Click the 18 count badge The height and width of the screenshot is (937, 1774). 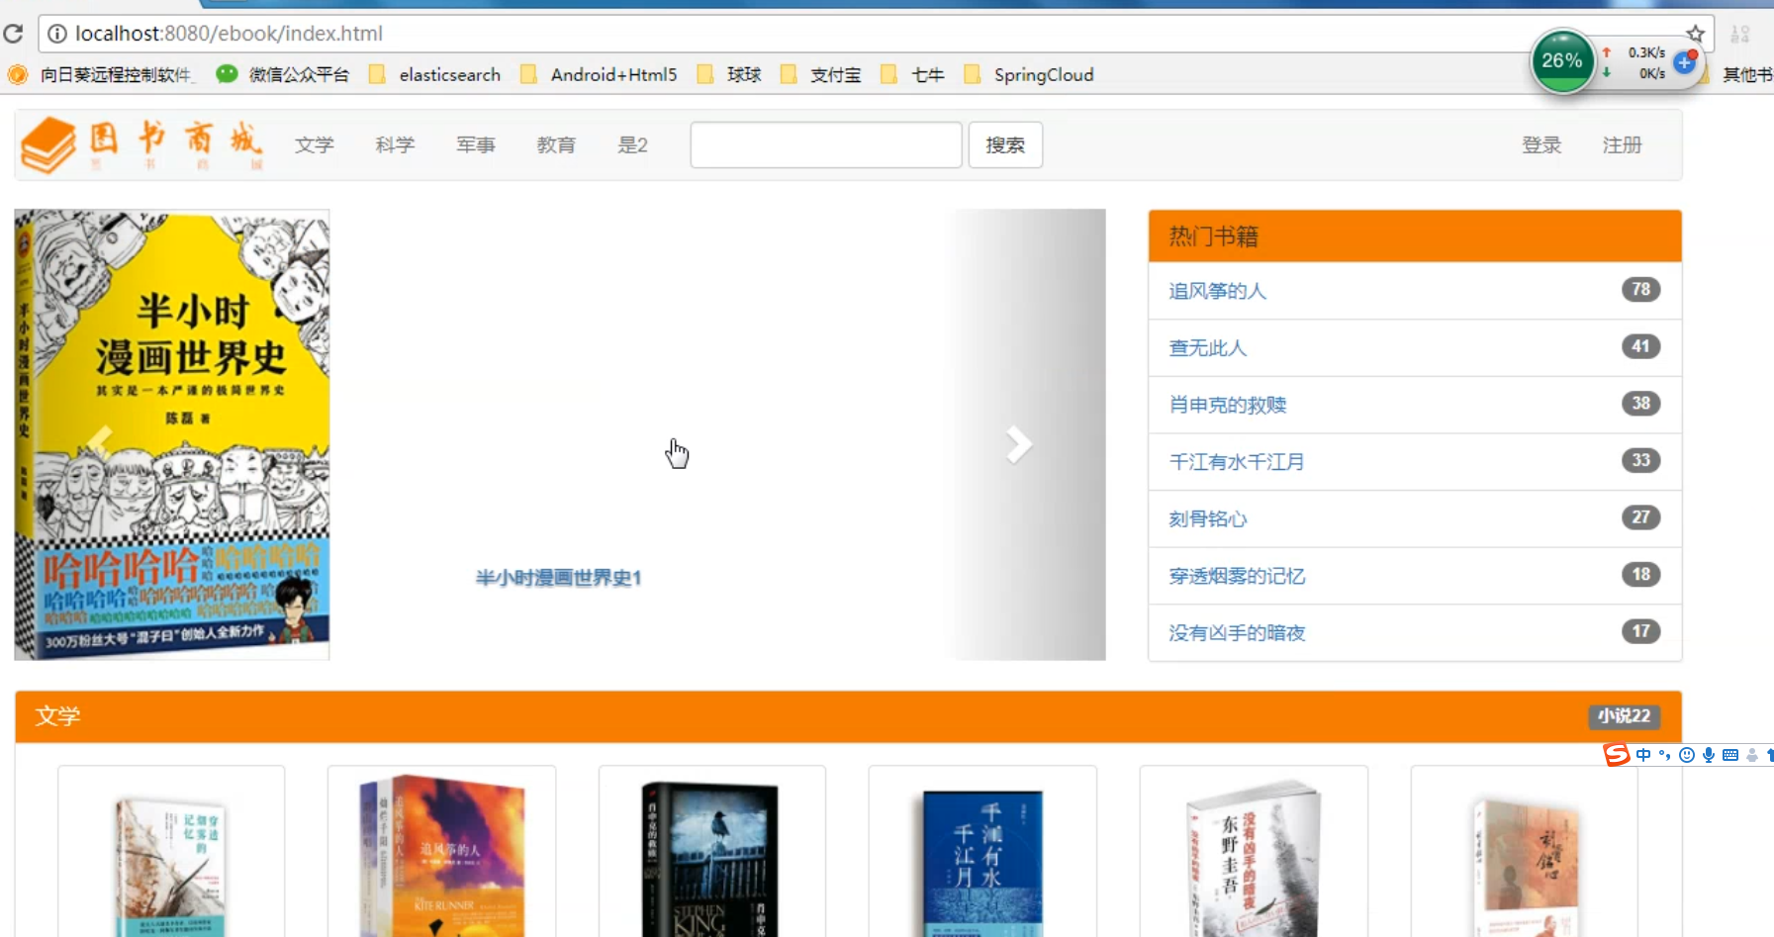1641,574
